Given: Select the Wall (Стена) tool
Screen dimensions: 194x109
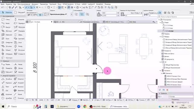Looking at the screenshot, I should [x=5, y=19].
